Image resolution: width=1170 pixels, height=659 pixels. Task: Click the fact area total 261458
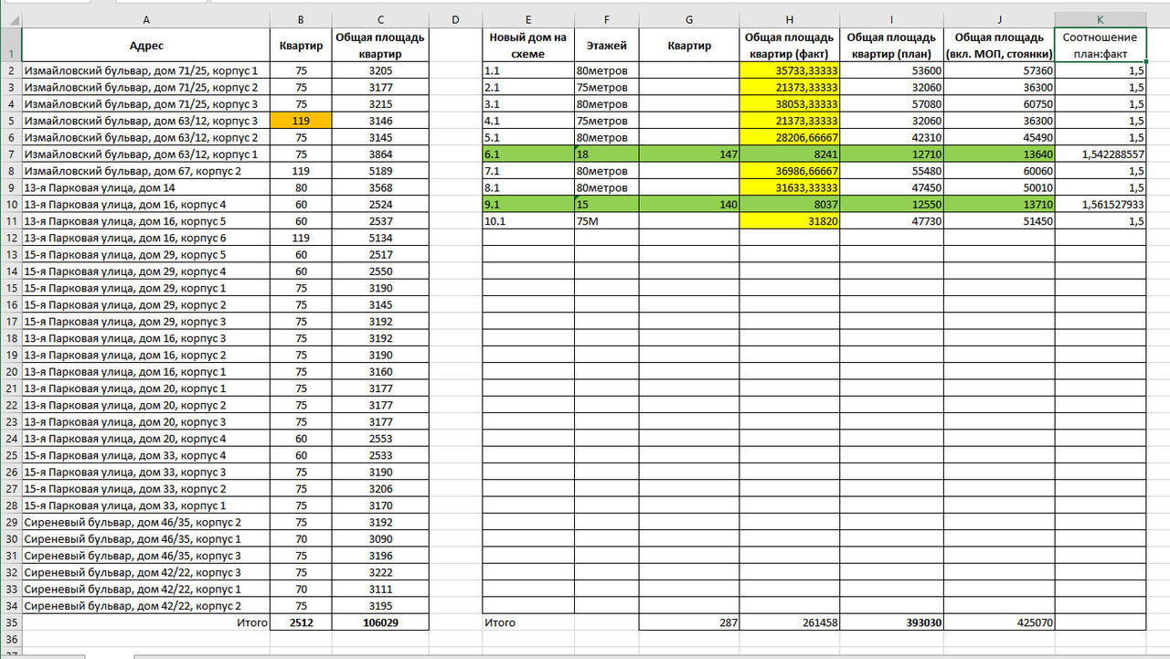[x=790, y=622]
